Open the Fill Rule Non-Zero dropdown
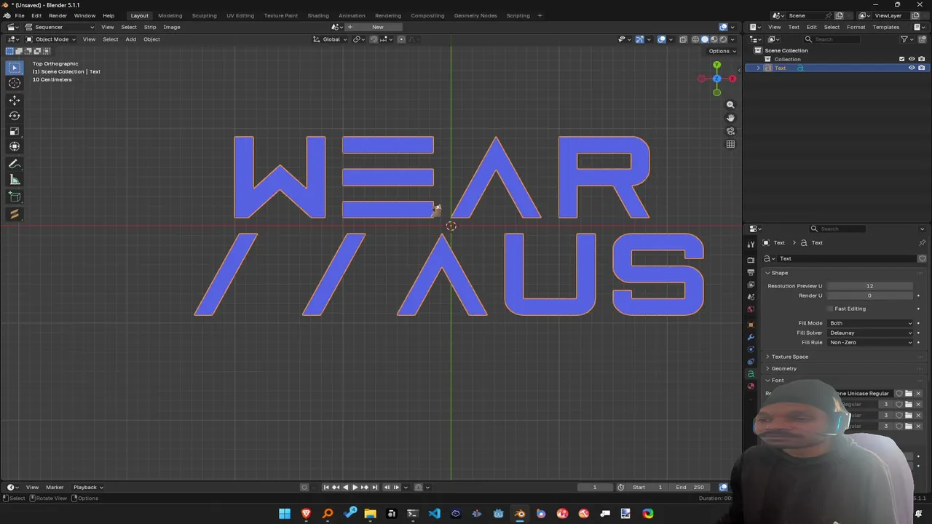932x524 pixels. pos(871,342)
